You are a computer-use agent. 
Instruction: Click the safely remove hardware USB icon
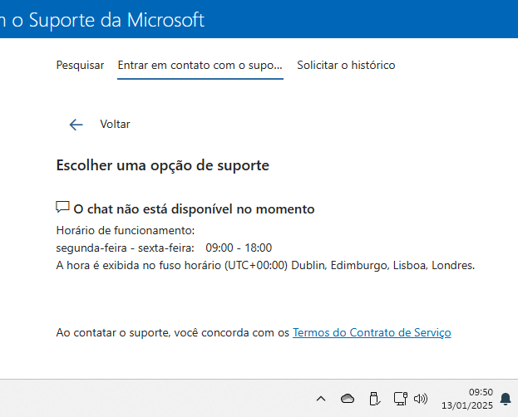[x=374, y=399]
